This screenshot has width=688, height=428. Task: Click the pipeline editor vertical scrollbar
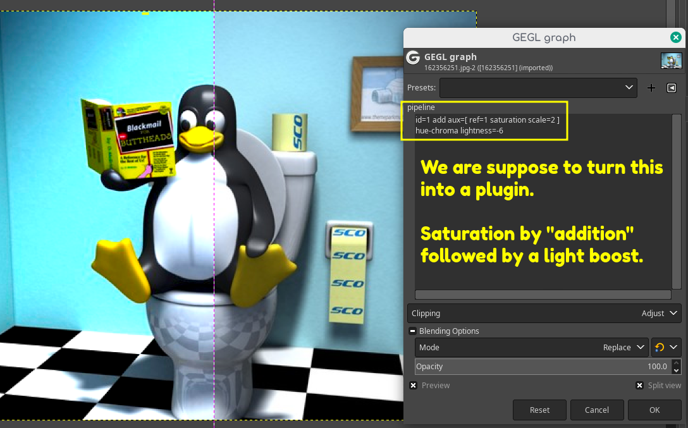click(x=676, y=201)
